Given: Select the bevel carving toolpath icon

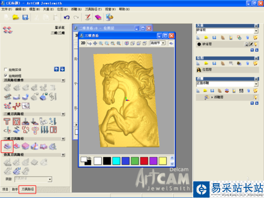Looking at the screenshot, I should click(34, 121).
